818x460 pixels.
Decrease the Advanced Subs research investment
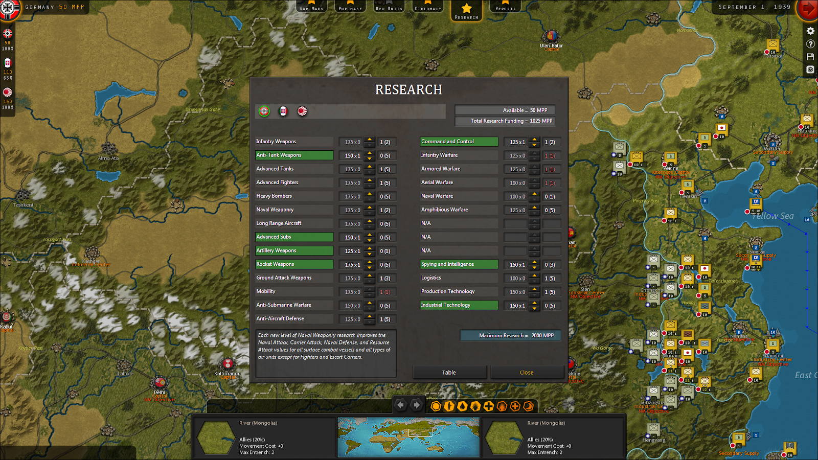click(x=370, y=240)
